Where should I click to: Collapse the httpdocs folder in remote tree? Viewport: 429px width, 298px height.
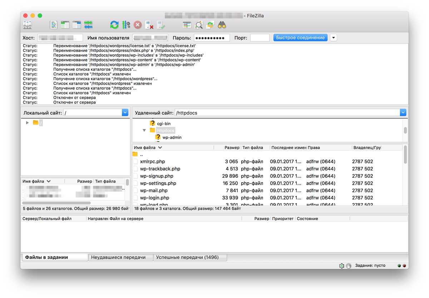click(144, 130)
